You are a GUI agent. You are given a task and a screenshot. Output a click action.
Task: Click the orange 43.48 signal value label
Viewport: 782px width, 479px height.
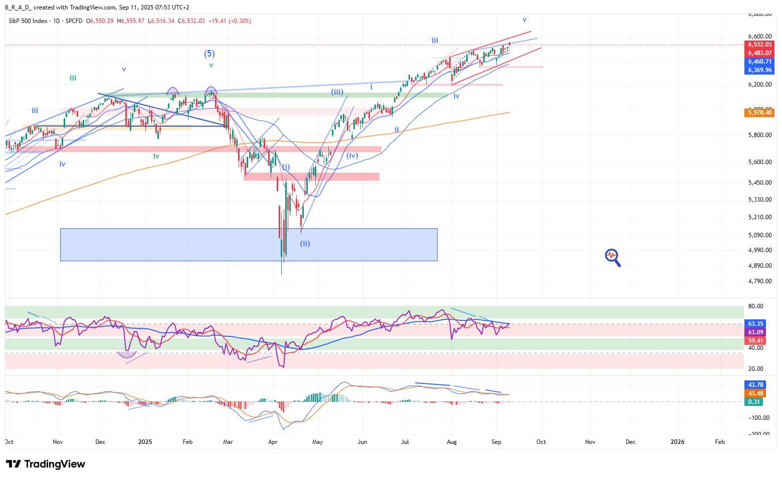tap(755, 393)
